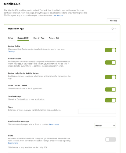Click the Mobile SDK App card title
This screenshot has width=126, height=153.
click(16, 29)
